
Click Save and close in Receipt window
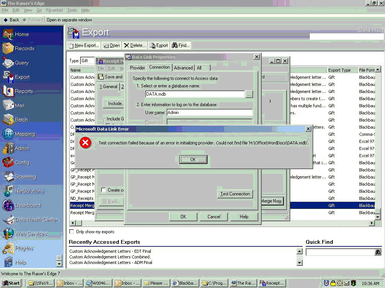point(110,77)
